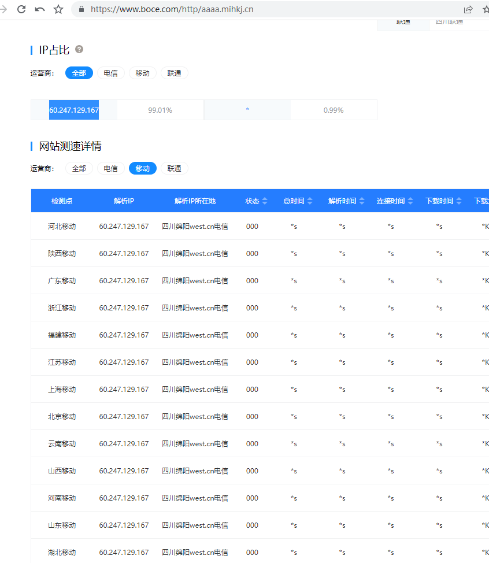Select 电信 carrier filter under IP占比
This screenshot has width=489, height=563.
click(x=110, y=73)
